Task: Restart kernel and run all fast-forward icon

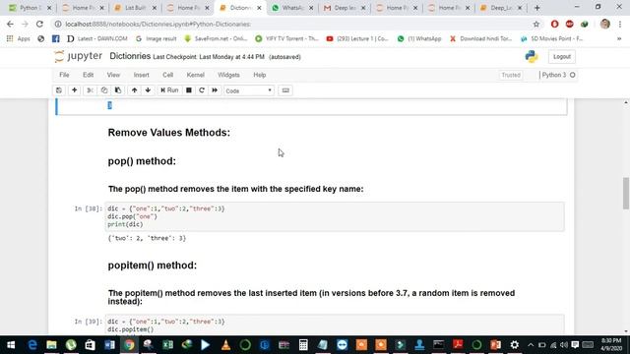Action: tap(215, 90)
